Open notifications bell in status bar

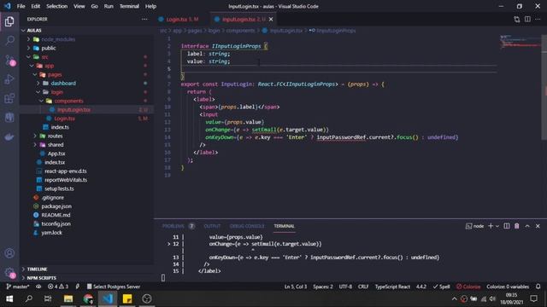pos(538,287)
